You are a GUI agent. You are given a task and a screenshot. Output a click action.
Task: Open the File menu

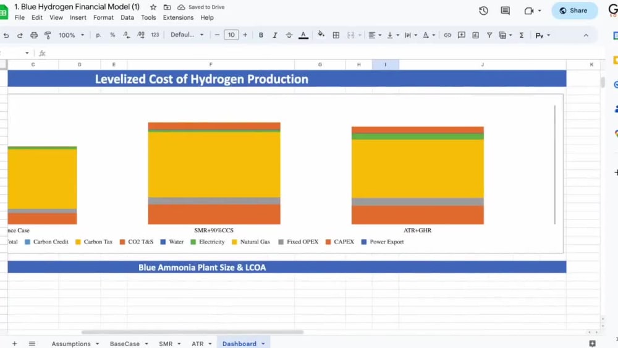point(20,17)
